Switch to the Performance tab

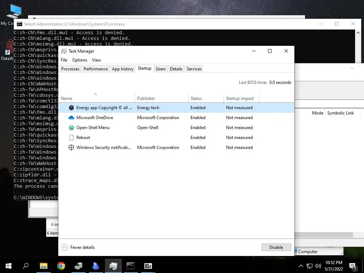96,69
